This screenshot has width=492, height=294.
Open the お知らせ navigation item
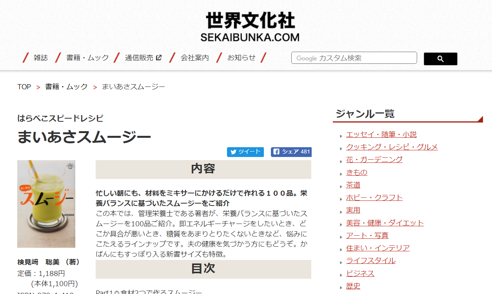[241, 58]
